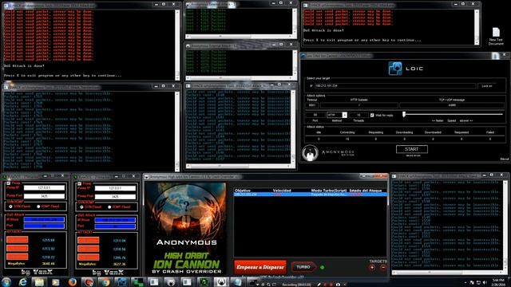
Task: Open Firefox from the taskbar
Action: pyautogui.click(x=73, y=281)
